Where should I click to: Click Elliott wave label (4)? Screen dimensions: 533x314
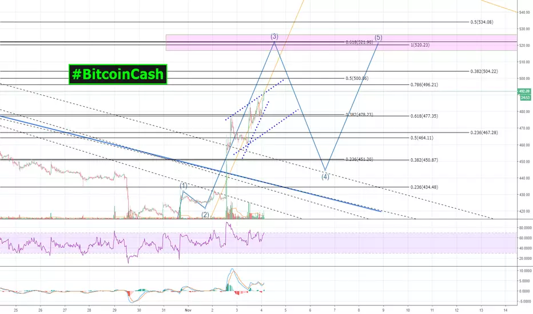click(x=325, y=176)
